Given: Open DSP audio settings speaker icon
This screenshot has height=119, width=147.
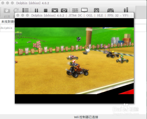Looking at the screenshot, I should [x=96, y=10].
